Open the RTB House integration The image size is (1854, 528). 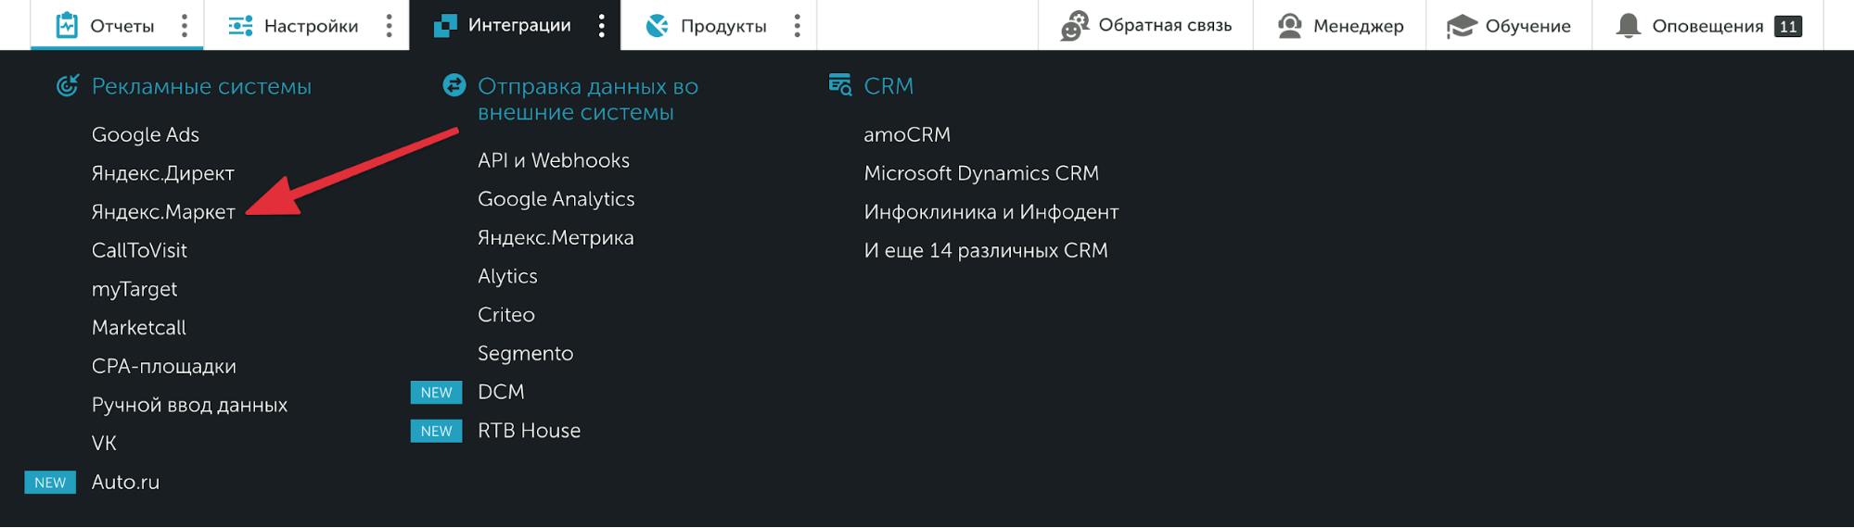(x=529, y=431)
